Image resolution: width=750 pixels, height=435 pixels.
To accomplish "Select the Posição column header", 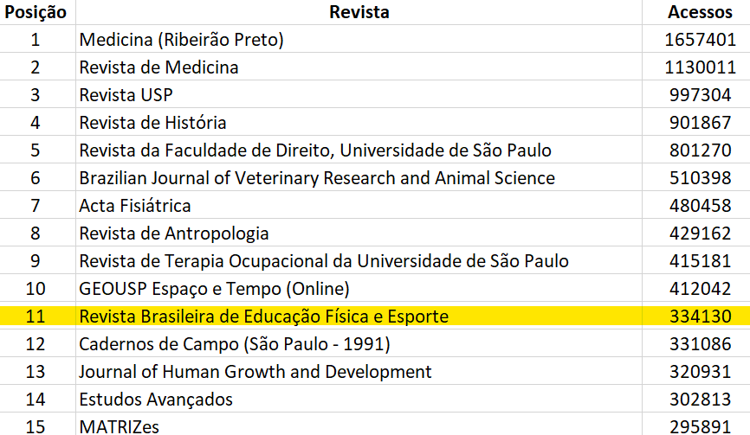I will [37, 12].
